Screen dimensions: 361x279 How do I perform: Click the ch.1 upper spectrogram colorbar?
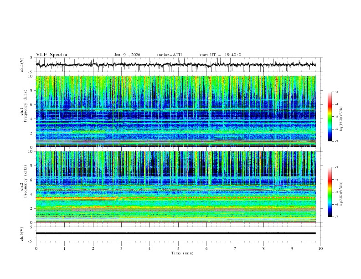click(x=330, y=117)
